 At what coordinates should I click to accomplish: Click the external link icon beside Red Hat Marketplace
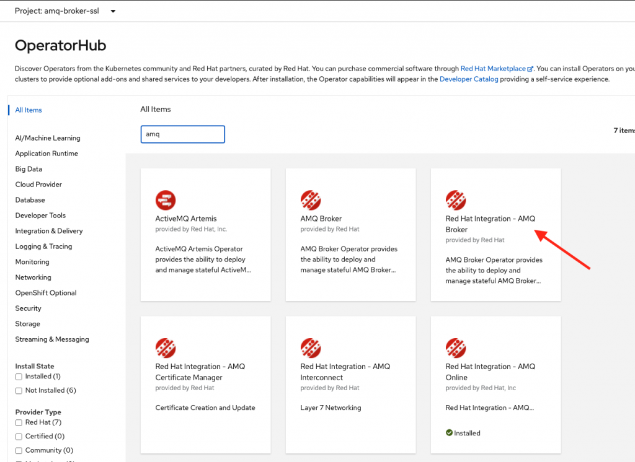tap(530, 69)
